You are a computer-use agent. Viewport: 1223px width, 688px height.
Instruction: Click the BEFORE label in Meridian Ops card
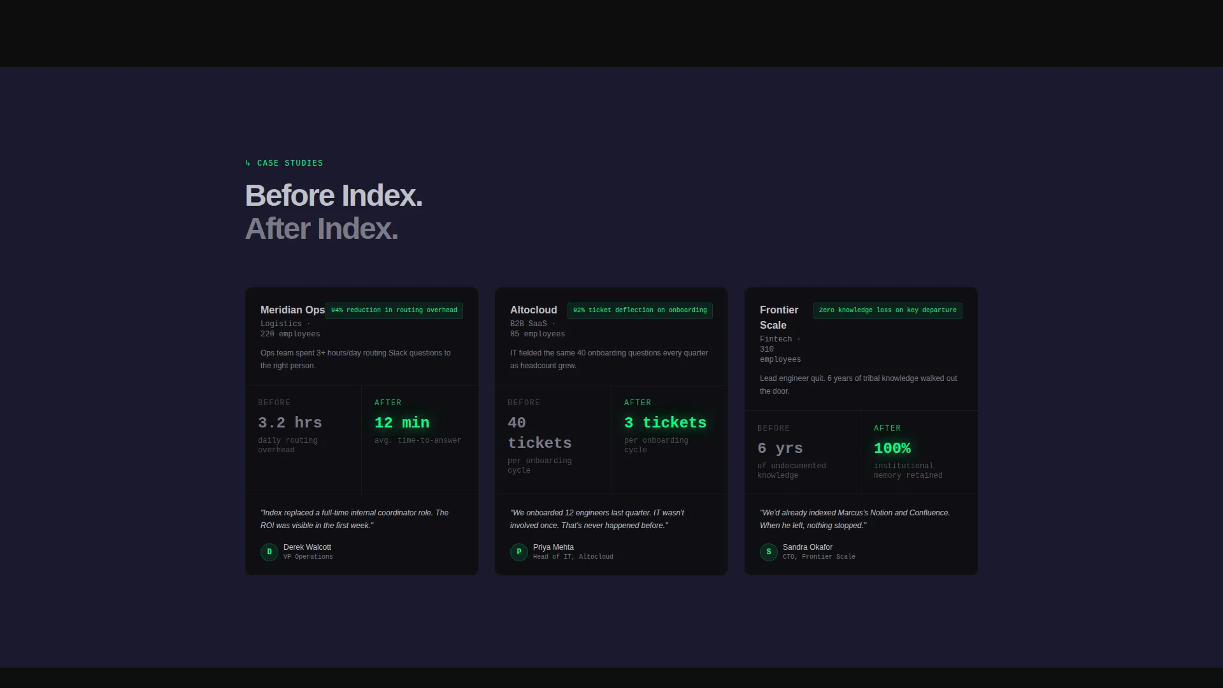click(275, 403)
